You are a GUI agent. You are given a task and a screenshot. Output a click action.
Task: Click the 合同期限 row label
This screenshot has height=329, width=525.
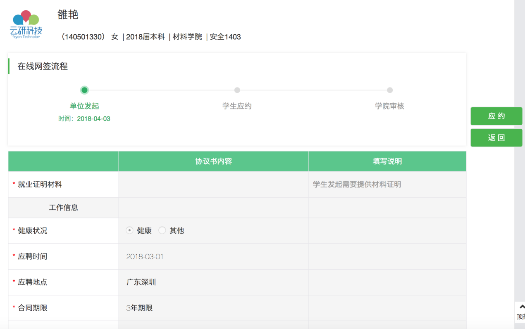click(33, 308)
